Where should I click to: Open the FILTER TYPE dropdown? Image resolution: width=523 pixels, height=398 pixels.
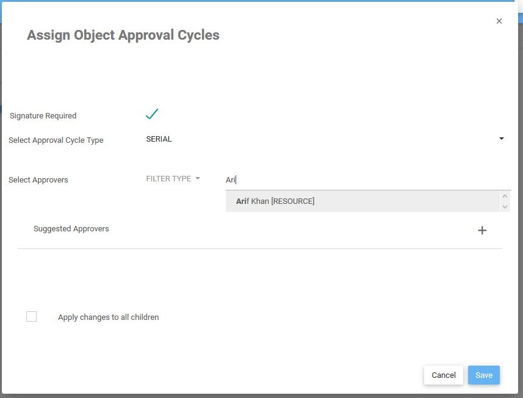[168, 179]
